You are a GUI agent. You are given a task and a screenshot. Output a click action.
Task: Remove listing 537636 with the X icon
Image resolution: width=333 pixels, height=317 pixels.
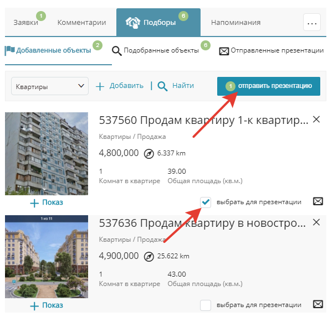tap(316, 222)
